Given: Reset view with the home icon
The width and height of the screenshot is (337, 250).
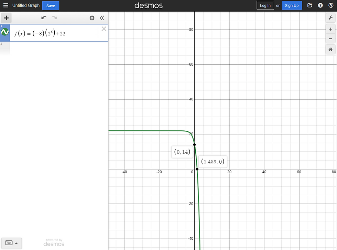Looking at the screenshot, I should coord(330,50).
